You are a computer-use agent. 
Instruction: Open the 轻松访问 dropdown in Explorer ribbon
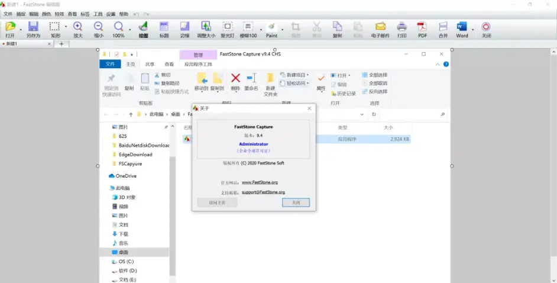pos(294,83)
